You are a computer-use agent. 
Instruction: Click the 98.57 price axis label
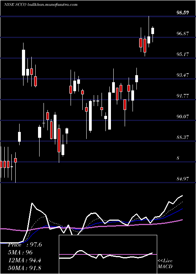click(x=183, y=13)
